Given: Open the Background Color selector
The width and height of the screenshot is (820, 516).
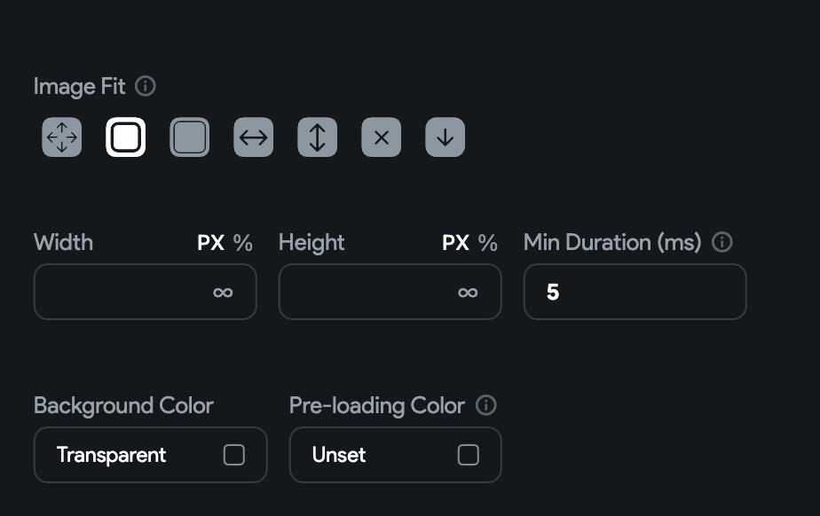Looking at the screenshot, I should click(x=150, y=455).
